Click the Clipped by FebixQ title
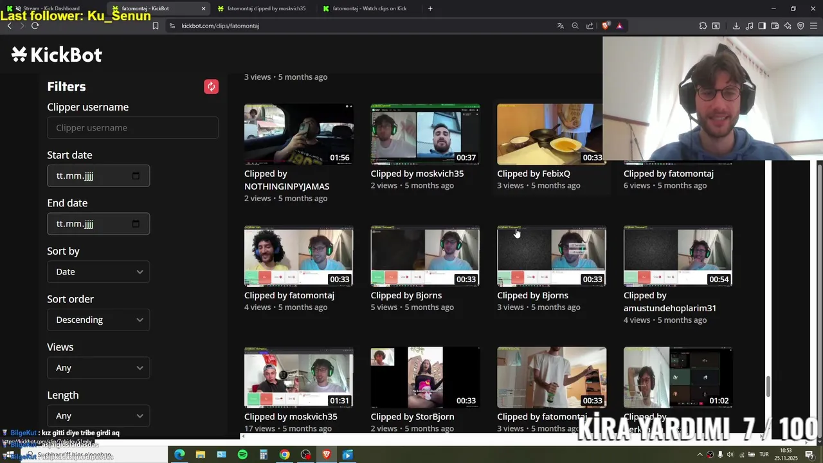This screenshot has height=463, width=823. [x=534, y=174]
